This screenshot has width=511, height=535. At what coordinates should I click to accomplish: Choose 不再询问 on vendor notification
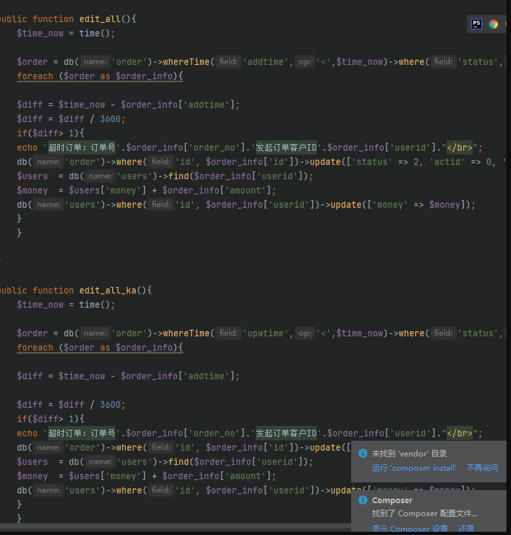[482, 467]
